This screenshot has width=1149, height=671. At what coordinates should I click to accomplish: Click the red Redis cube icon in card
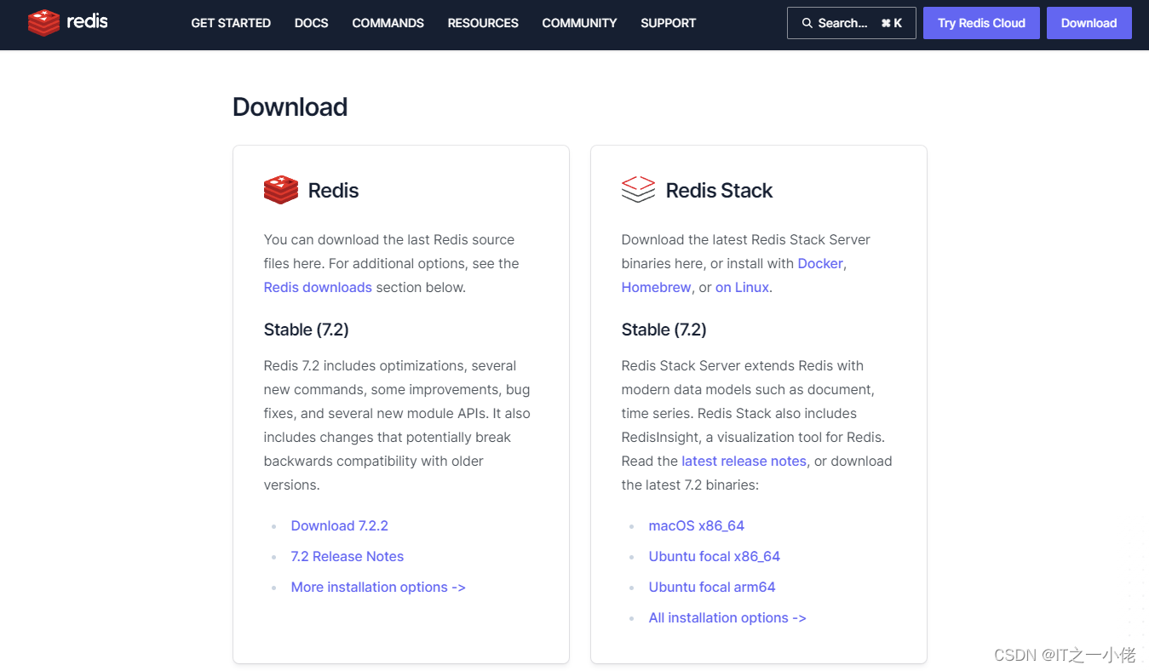point(281,190)
